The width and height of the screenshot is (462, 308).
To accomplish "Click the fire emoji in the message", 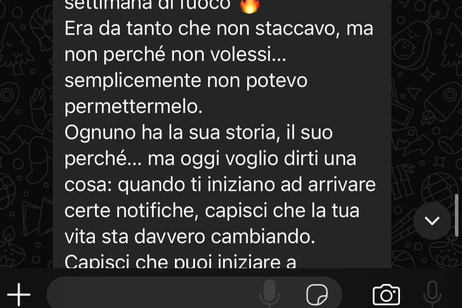I will pos(250,5).
